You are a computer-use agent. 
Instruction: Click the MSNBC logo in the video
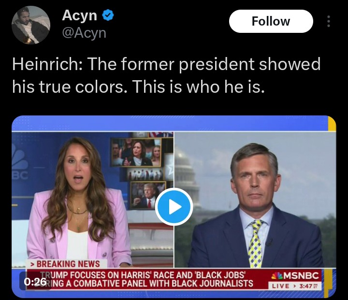point(295,276)
